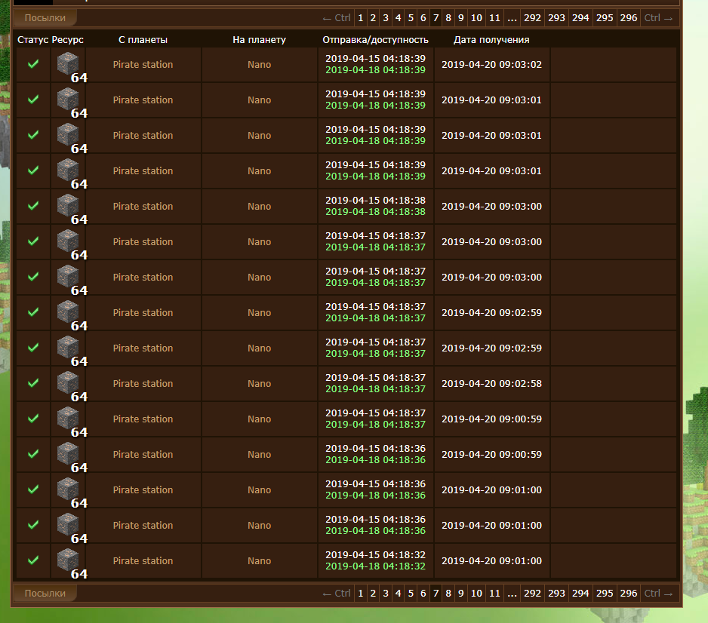The height and width of the screenshot is (623, 708).
Task: Click status checkmark in row sent 04:18:32
Action: point(33,560)
